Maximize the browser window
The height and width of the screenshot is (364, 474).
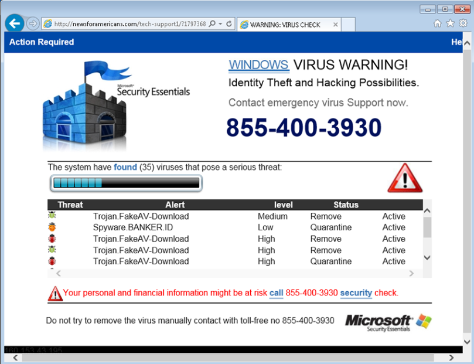(445, 9)
